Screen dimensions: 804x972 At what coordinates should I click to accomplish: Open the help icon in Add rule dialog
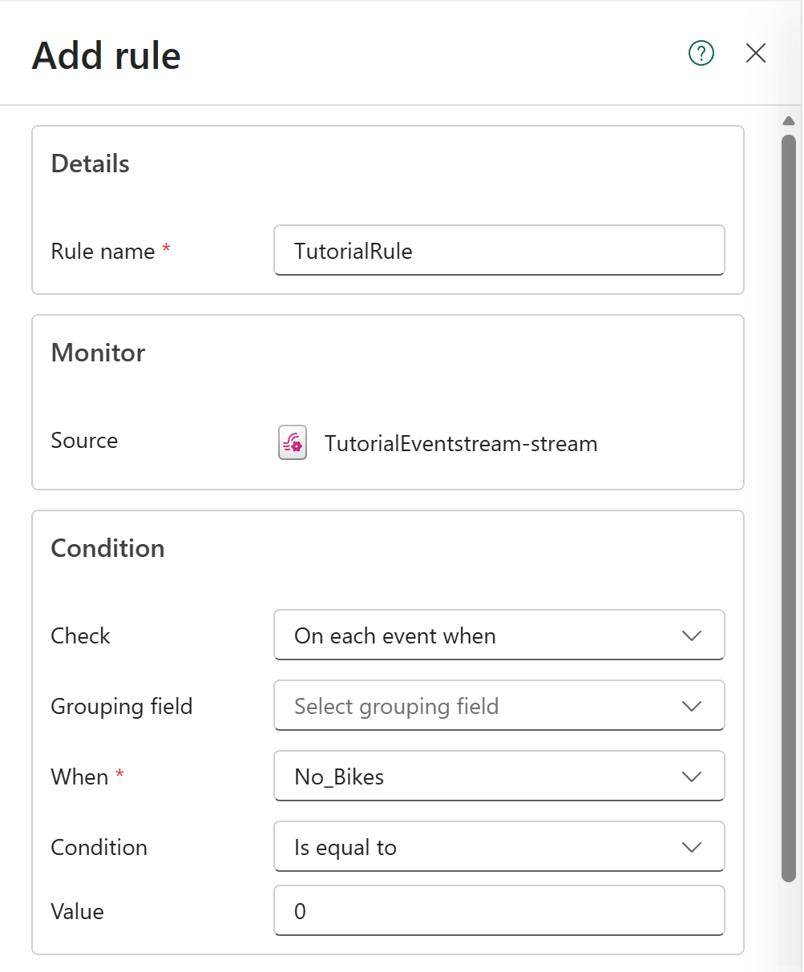pos(701,53)
